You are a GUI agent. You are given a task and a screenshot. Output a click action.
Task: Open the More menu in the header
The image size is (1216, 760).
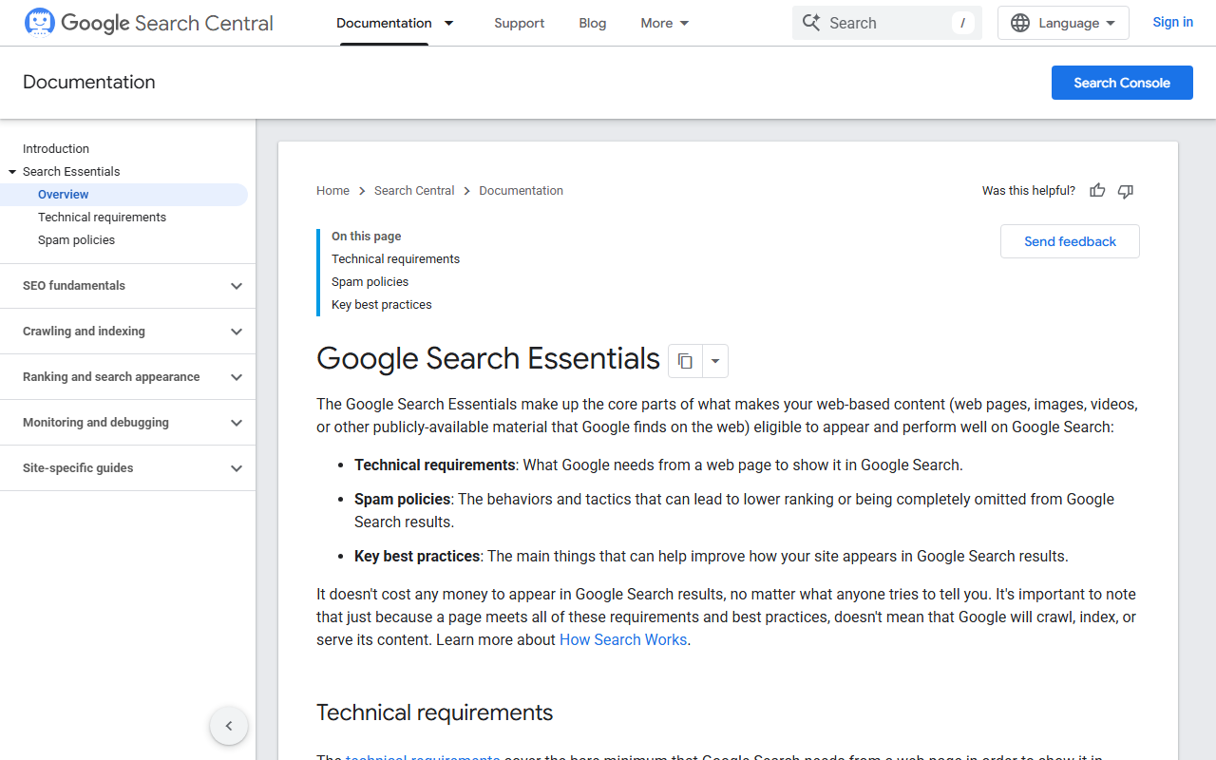pos(665,23)
